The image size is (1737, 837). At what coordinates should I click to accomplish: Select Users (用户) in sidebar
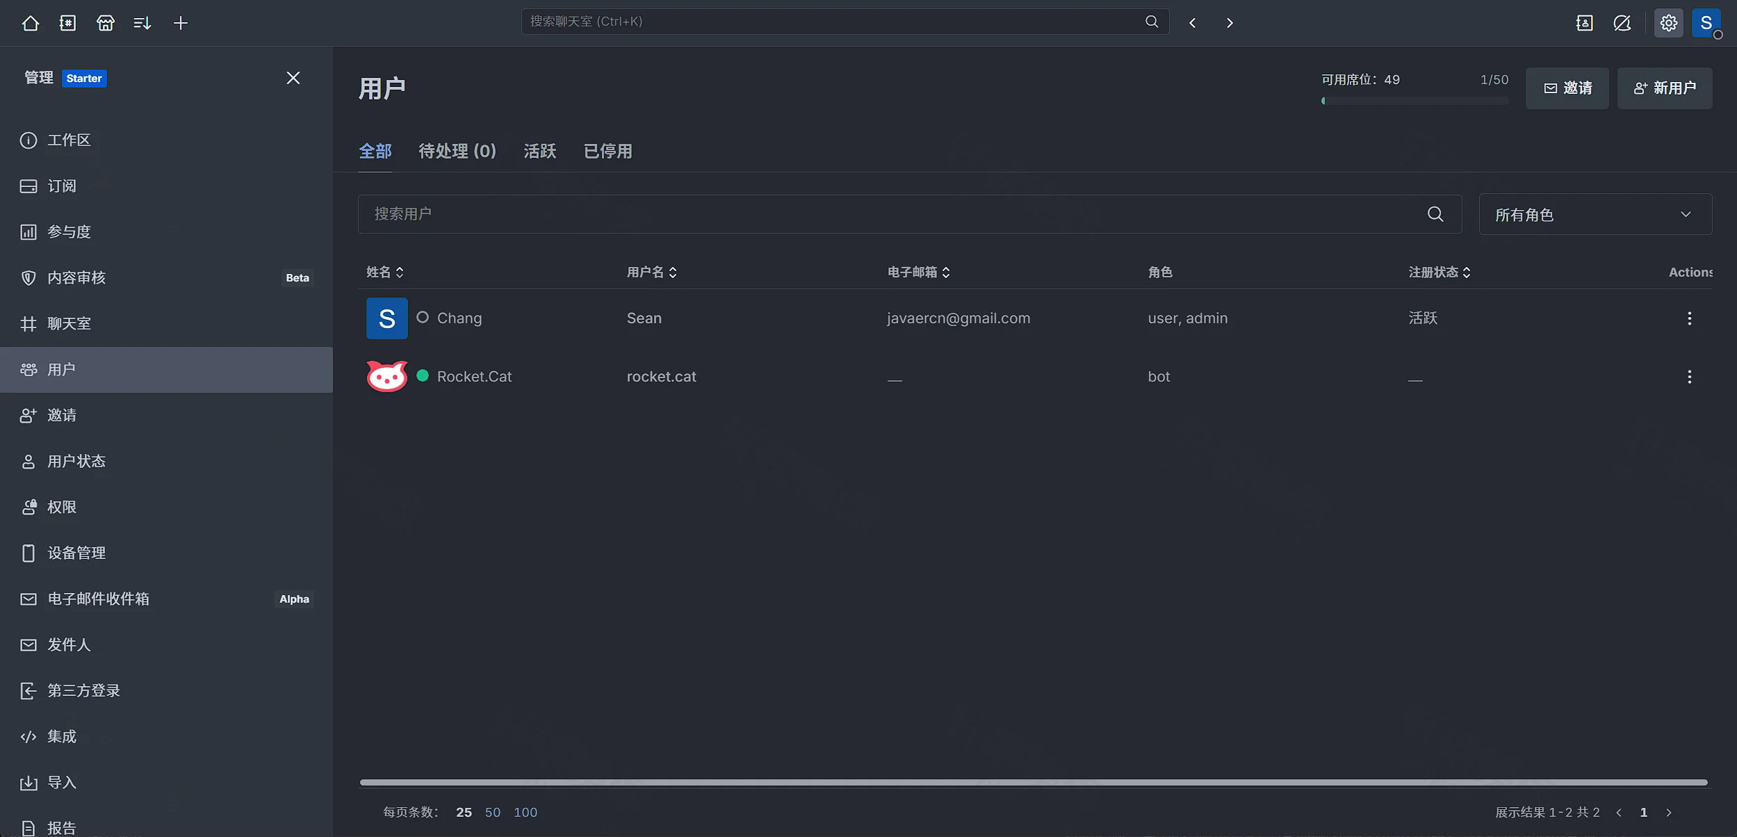point(166,370)
